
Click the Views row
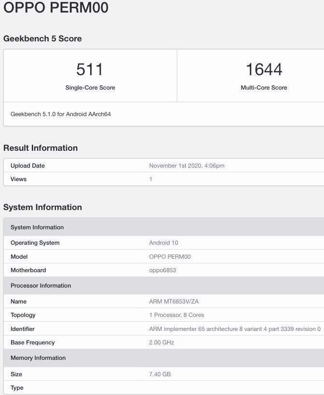(x=163, y=179)
